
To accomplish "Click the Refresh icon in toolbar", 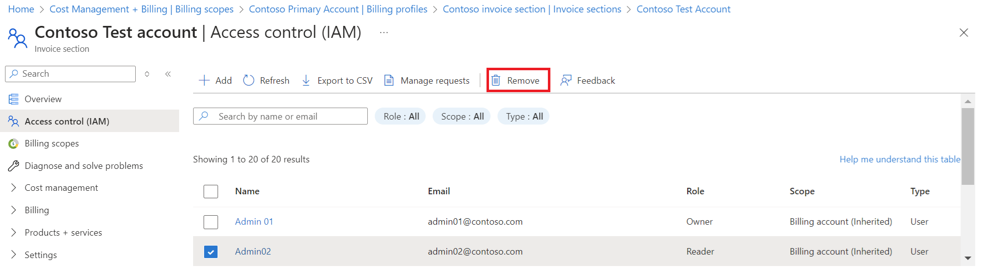I will 248,81.
